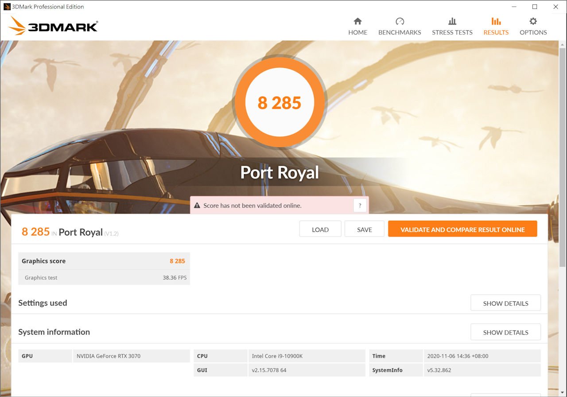Click the 'Time' label cell
Screen dimensions: 567x397
396,356
